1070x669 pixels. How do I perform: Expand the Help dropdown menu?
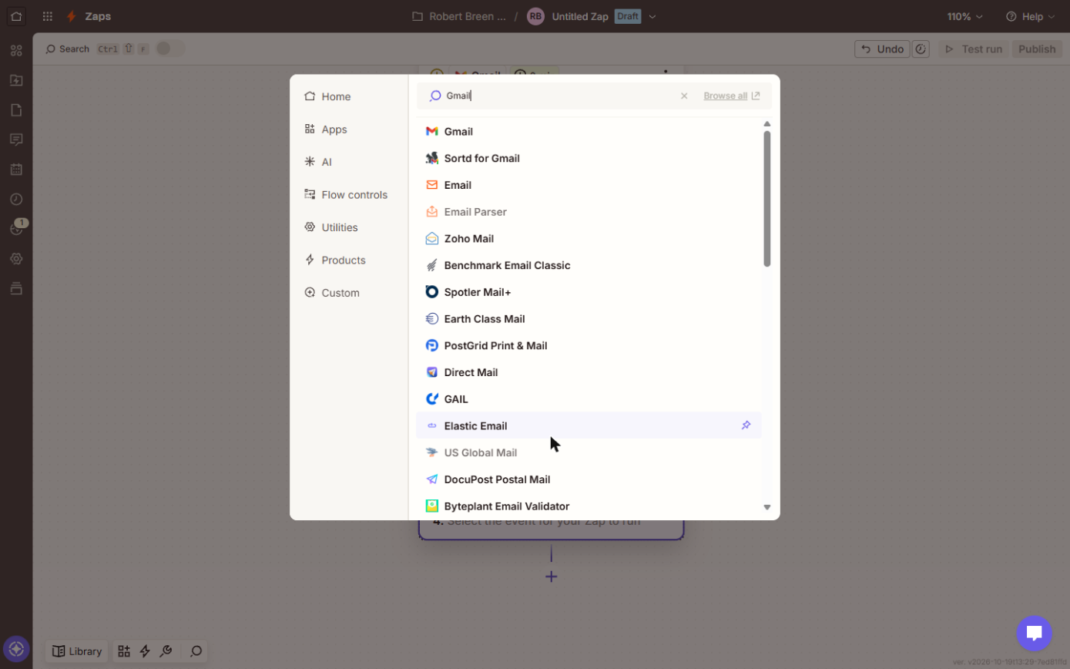click(1031, 16)
